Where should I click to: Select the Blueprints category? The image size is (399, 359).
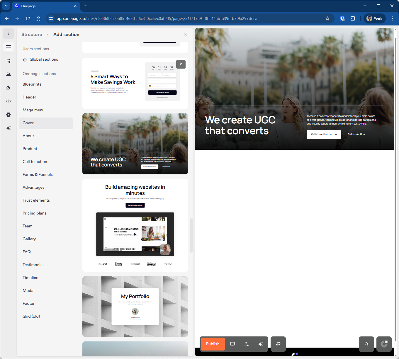click(46, 84)
